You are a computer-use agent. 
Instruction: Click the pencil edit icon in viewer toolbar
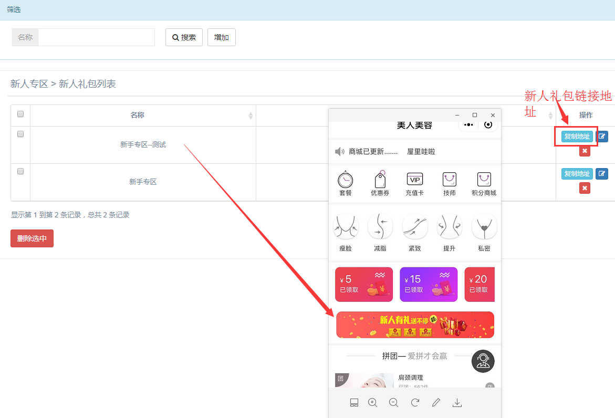point(436,403)
